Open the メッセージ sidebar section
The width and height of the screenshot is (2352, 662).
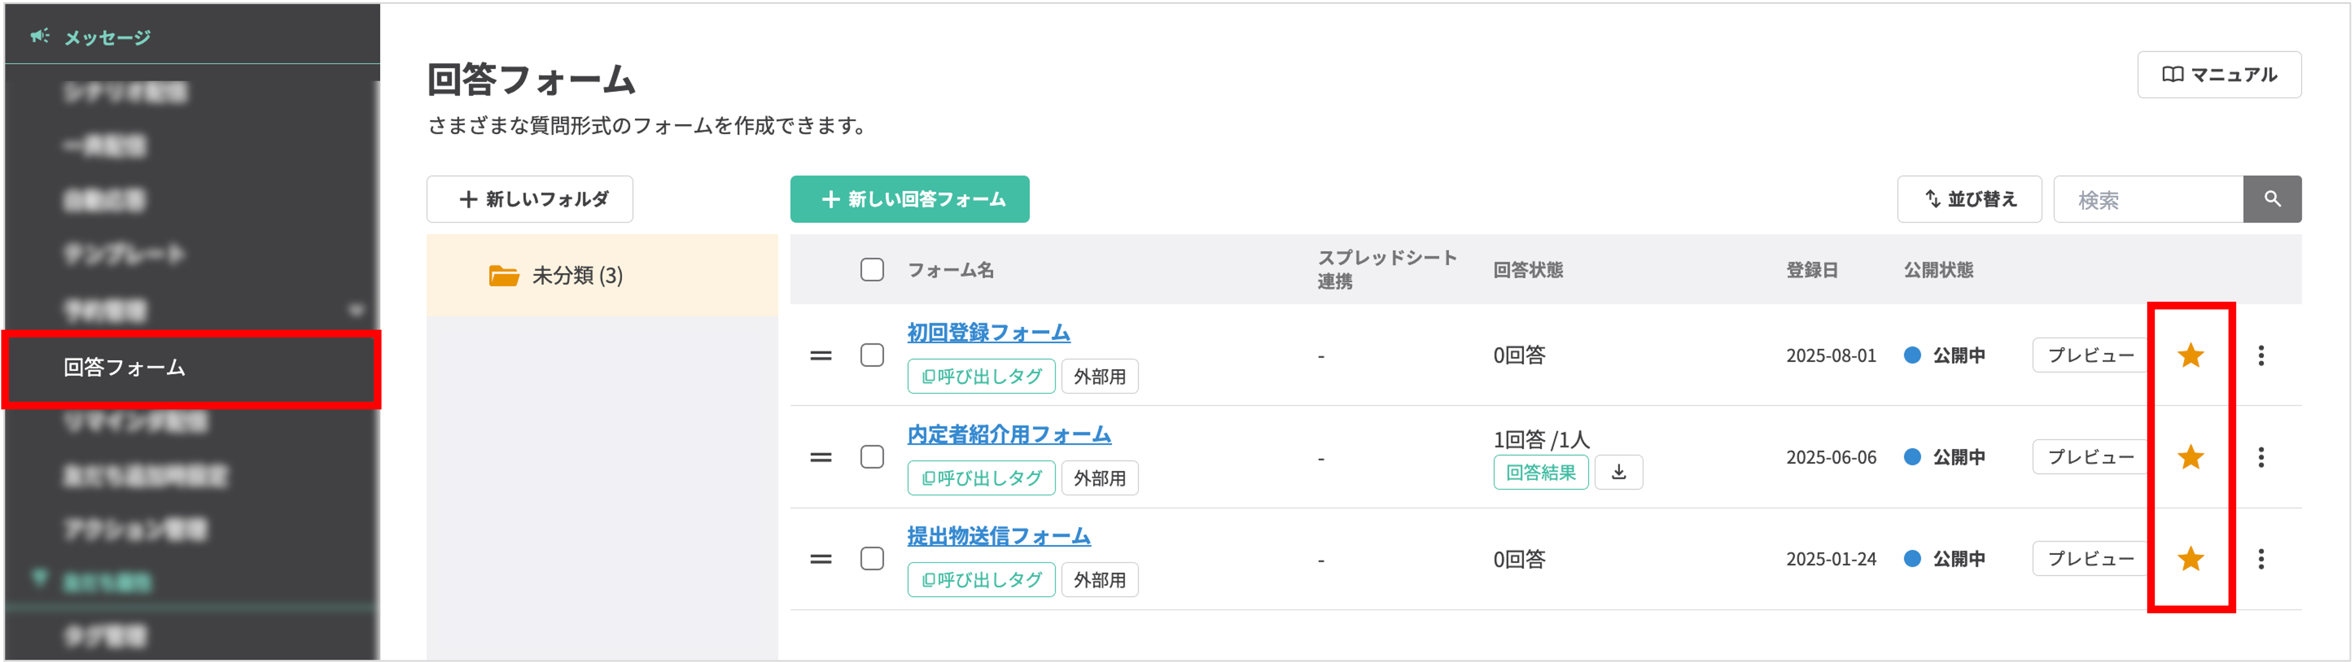(x=106, y=37)
